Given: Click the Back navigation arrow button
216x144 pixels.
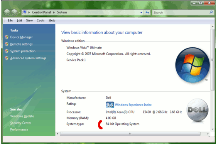Looking at the screenshot, I should pos(7,13).
